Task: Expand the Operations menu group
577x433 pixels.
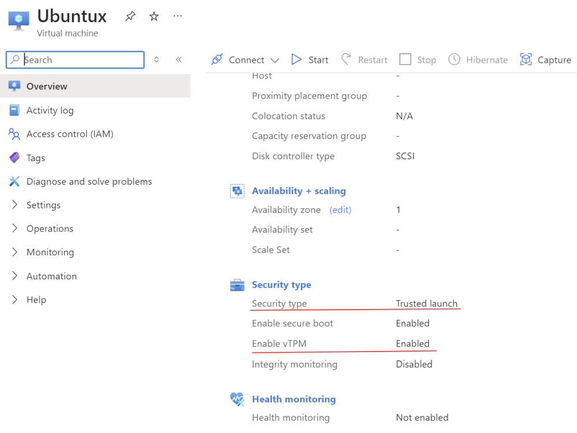Action: click(50, 229)
